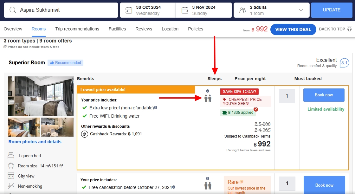Image resolution: width=355 pixels, height=194 pixels.
Task: Click the check-out calendar icon
Action: 185,10
